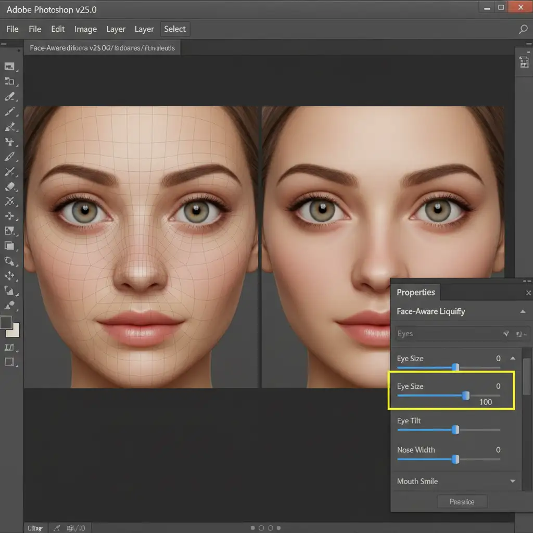This screenshot has height=533, width=533.
Task: Switch to the Properties tab
Action: point(415,292)
